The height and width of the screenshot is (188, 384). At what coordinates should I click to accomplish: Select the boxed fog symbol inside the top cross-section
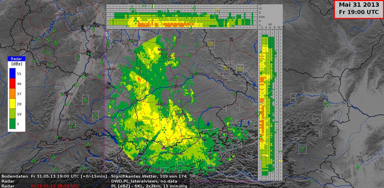pyautogui.click(x=218, y=10)
